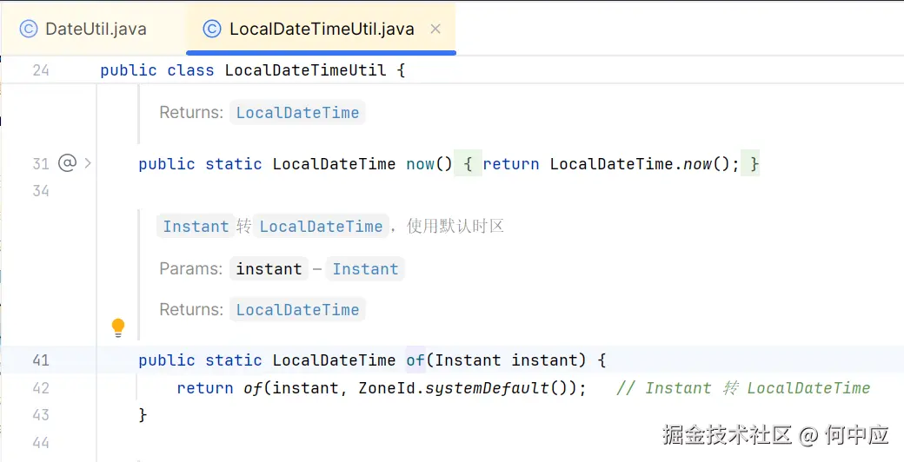904x462 pixels.
Task: Click the Instant link before 转
Action: pos(196,227)
